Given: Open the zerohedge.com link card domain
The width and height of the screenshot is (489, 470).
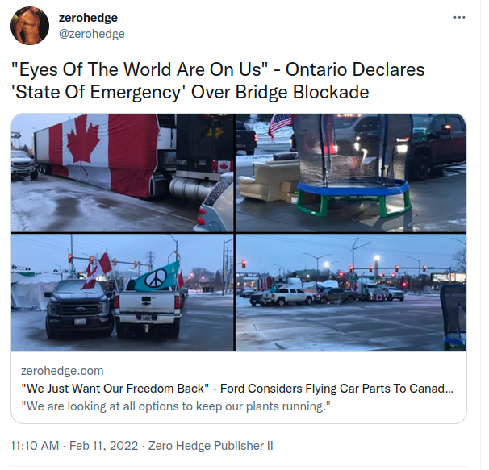Looking at the screenshot, I should pos(62,371).
